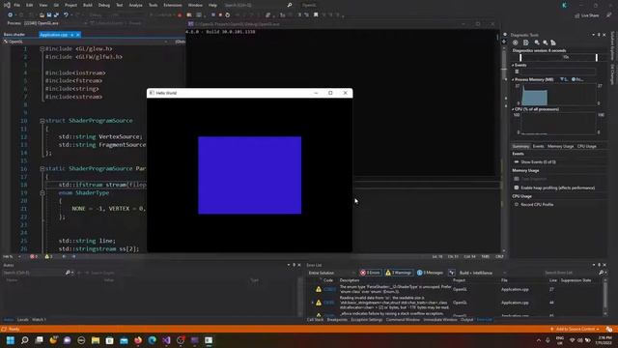
Task: Open the Breakpoints tab
Action: 337,320
